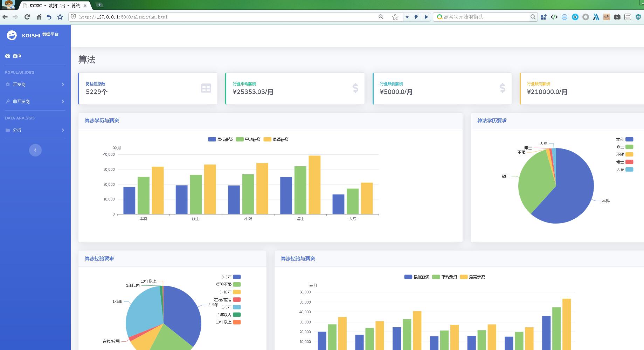
Task: Toggle 3-5年 legend entry in 算法经验要求 pie
Action: click(x=231, y=277)
